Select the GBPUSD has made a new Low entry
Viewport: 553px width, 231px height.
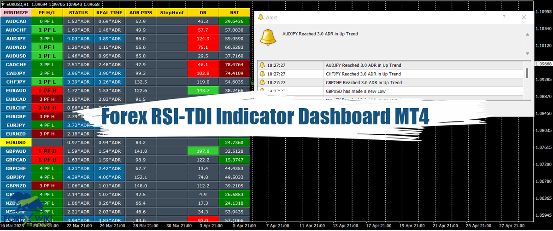click(x=390, y=91)
